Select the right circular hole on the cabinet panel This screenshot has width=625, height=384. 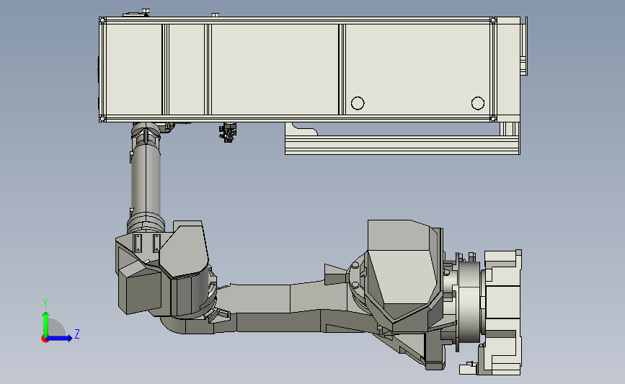click(x=477, y=103)
